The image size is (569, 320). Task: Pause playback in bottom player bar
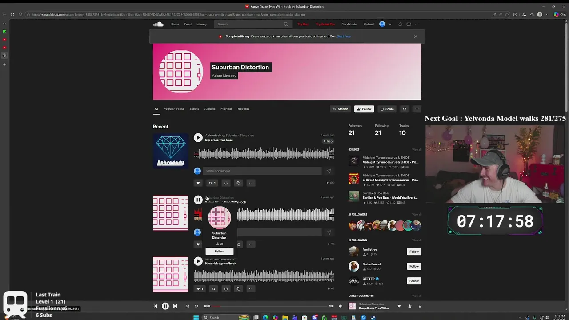[165, 306]
